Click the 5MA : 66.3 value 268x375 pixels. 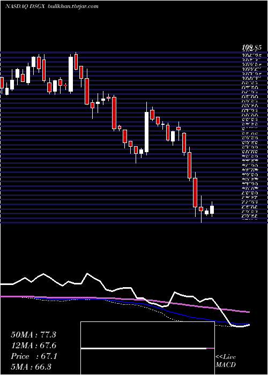[x=31, y=367]
